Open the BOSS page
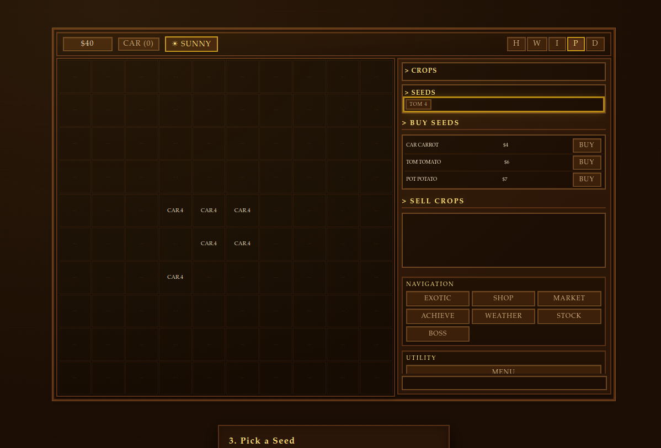This screenshot has height=448, width=661. coord(438,334)
